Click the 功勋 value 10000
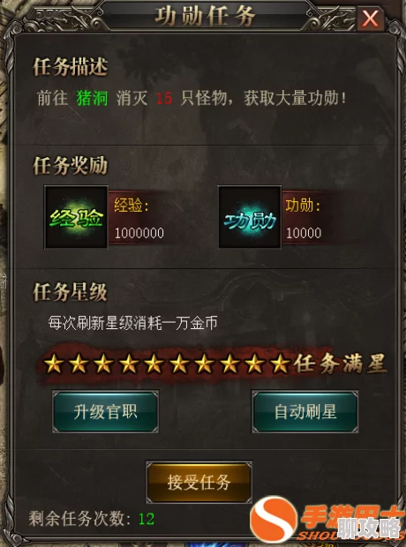 tap(304, 233)
